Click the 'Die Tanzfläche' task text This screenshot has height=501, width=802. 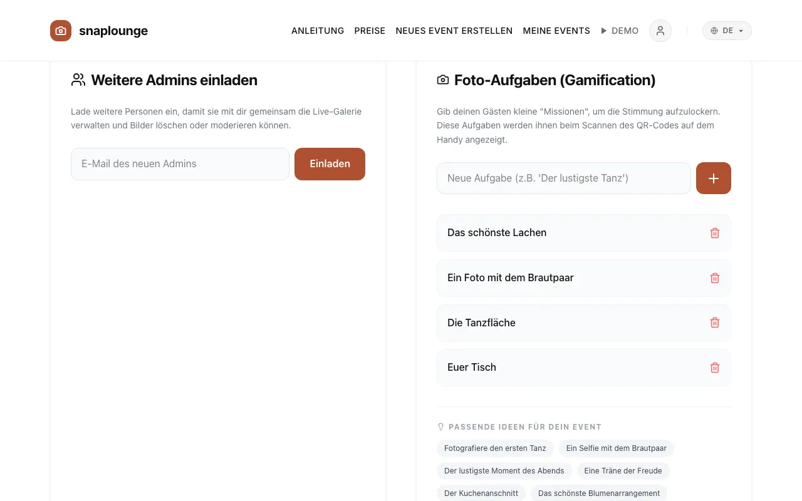481,323
